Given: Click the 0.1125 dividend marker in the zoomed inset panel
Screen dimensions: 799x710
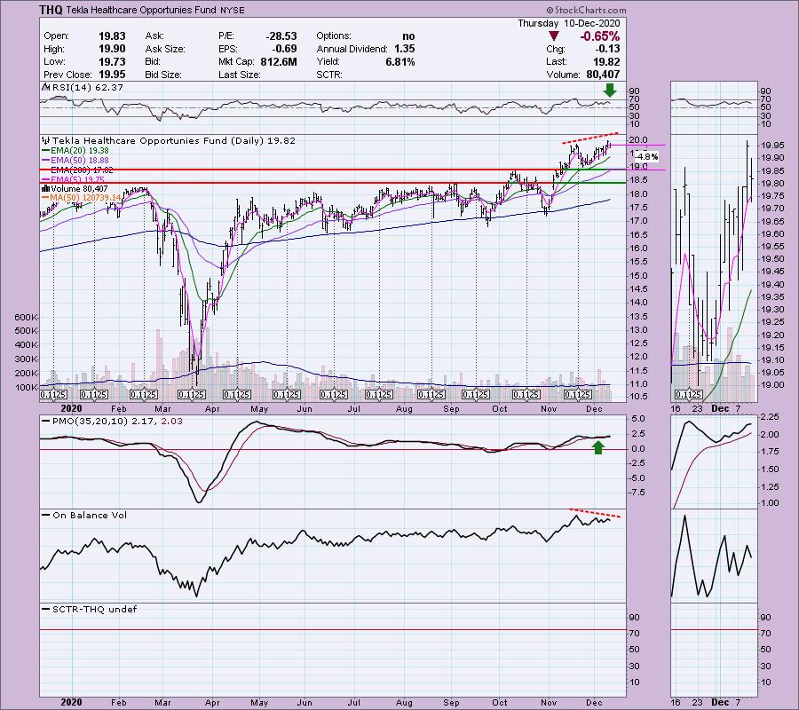Looking at the screenshot, I should point(688,395).
